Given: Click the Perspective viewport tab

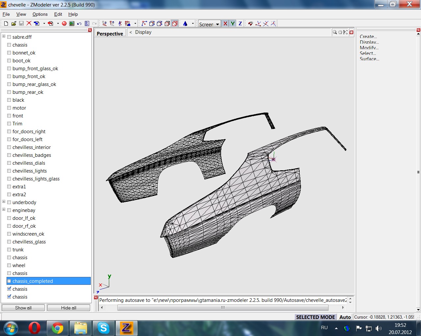Looking at the screenshot, I should (x=110, y=33).
